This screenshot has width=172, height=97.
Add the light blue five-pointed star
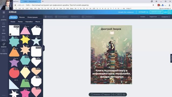(36, 41)
